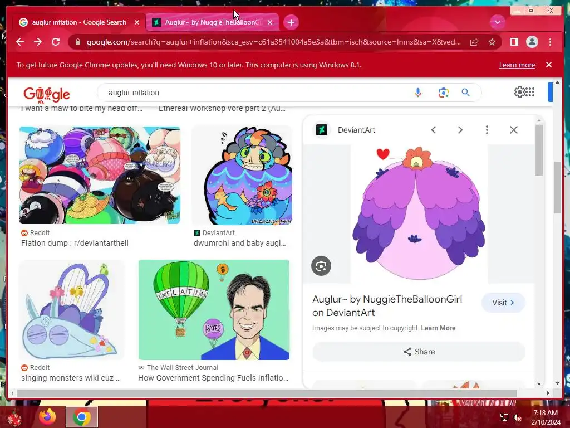Close the image preview panel

click(x=513, y=130)
